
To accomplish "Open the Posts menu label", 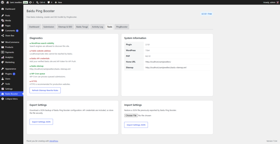I will (7, 16).
